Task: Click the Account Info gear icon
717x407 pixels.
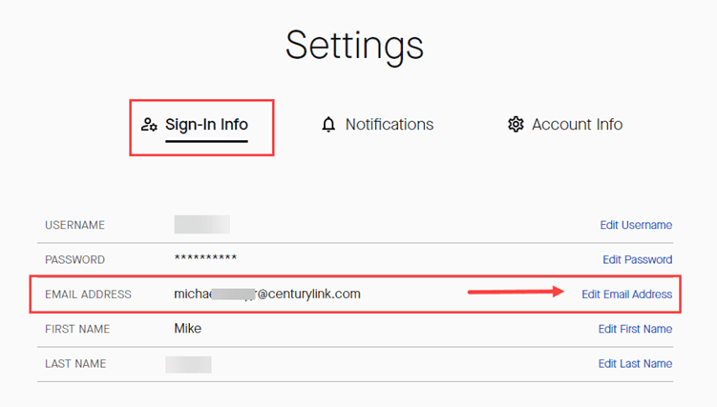Action: coord(516,125)
